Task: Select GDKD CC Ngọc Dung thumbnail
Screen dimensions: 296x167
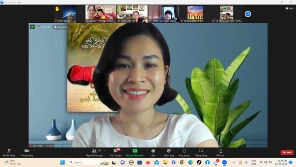Action: pos(164,14)
